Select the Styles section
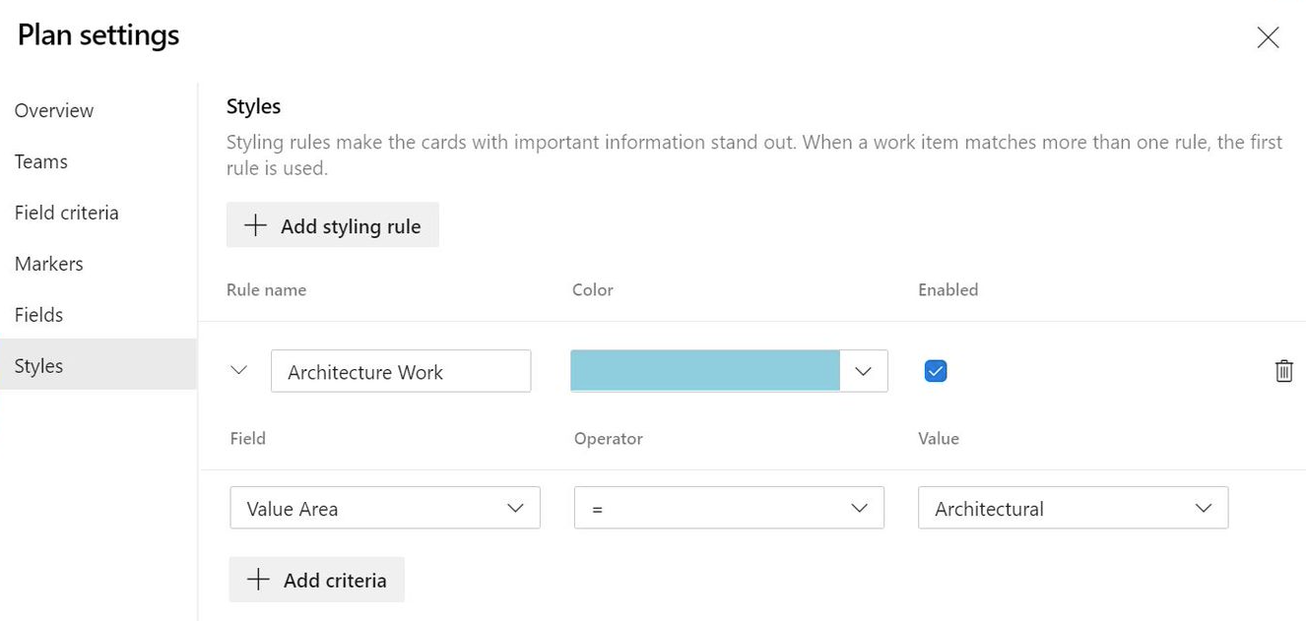This screenshot has width=1306, height=621. (37, 365)
